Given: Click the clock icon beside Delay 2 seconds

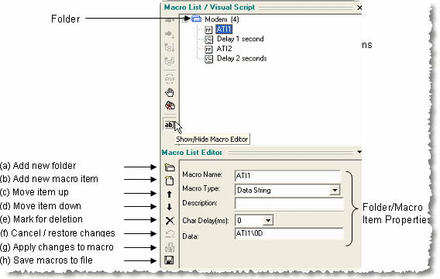Looking at the screenshot, I should 209,59.
